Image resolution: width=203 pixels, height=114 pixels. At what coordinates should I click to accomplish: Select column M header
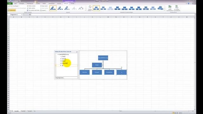[108, 17]
